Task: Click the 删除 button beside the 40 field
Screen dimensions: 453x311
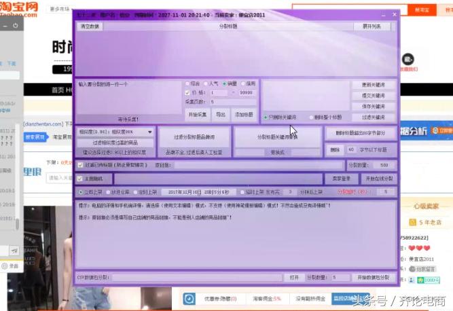Action: pos(335,150)
